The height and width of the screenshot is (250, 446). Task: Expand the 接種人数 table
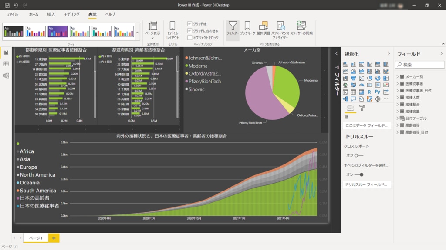tap(398, 98)
